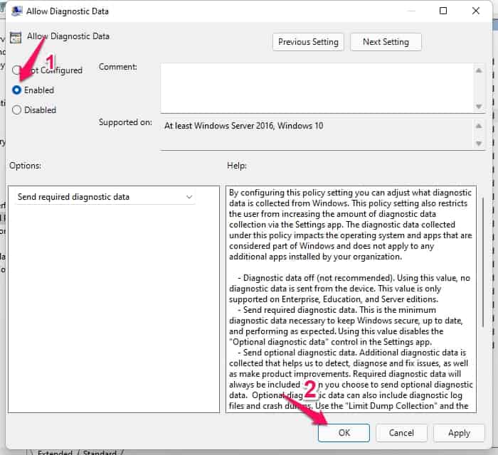The width and height of the screenshot is (498, 455).
Task: Click the 'Options:' label
Action: click(25, 166)
